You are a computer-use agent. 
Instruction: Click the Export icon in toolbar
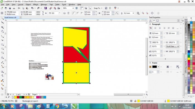coord(55,8)
